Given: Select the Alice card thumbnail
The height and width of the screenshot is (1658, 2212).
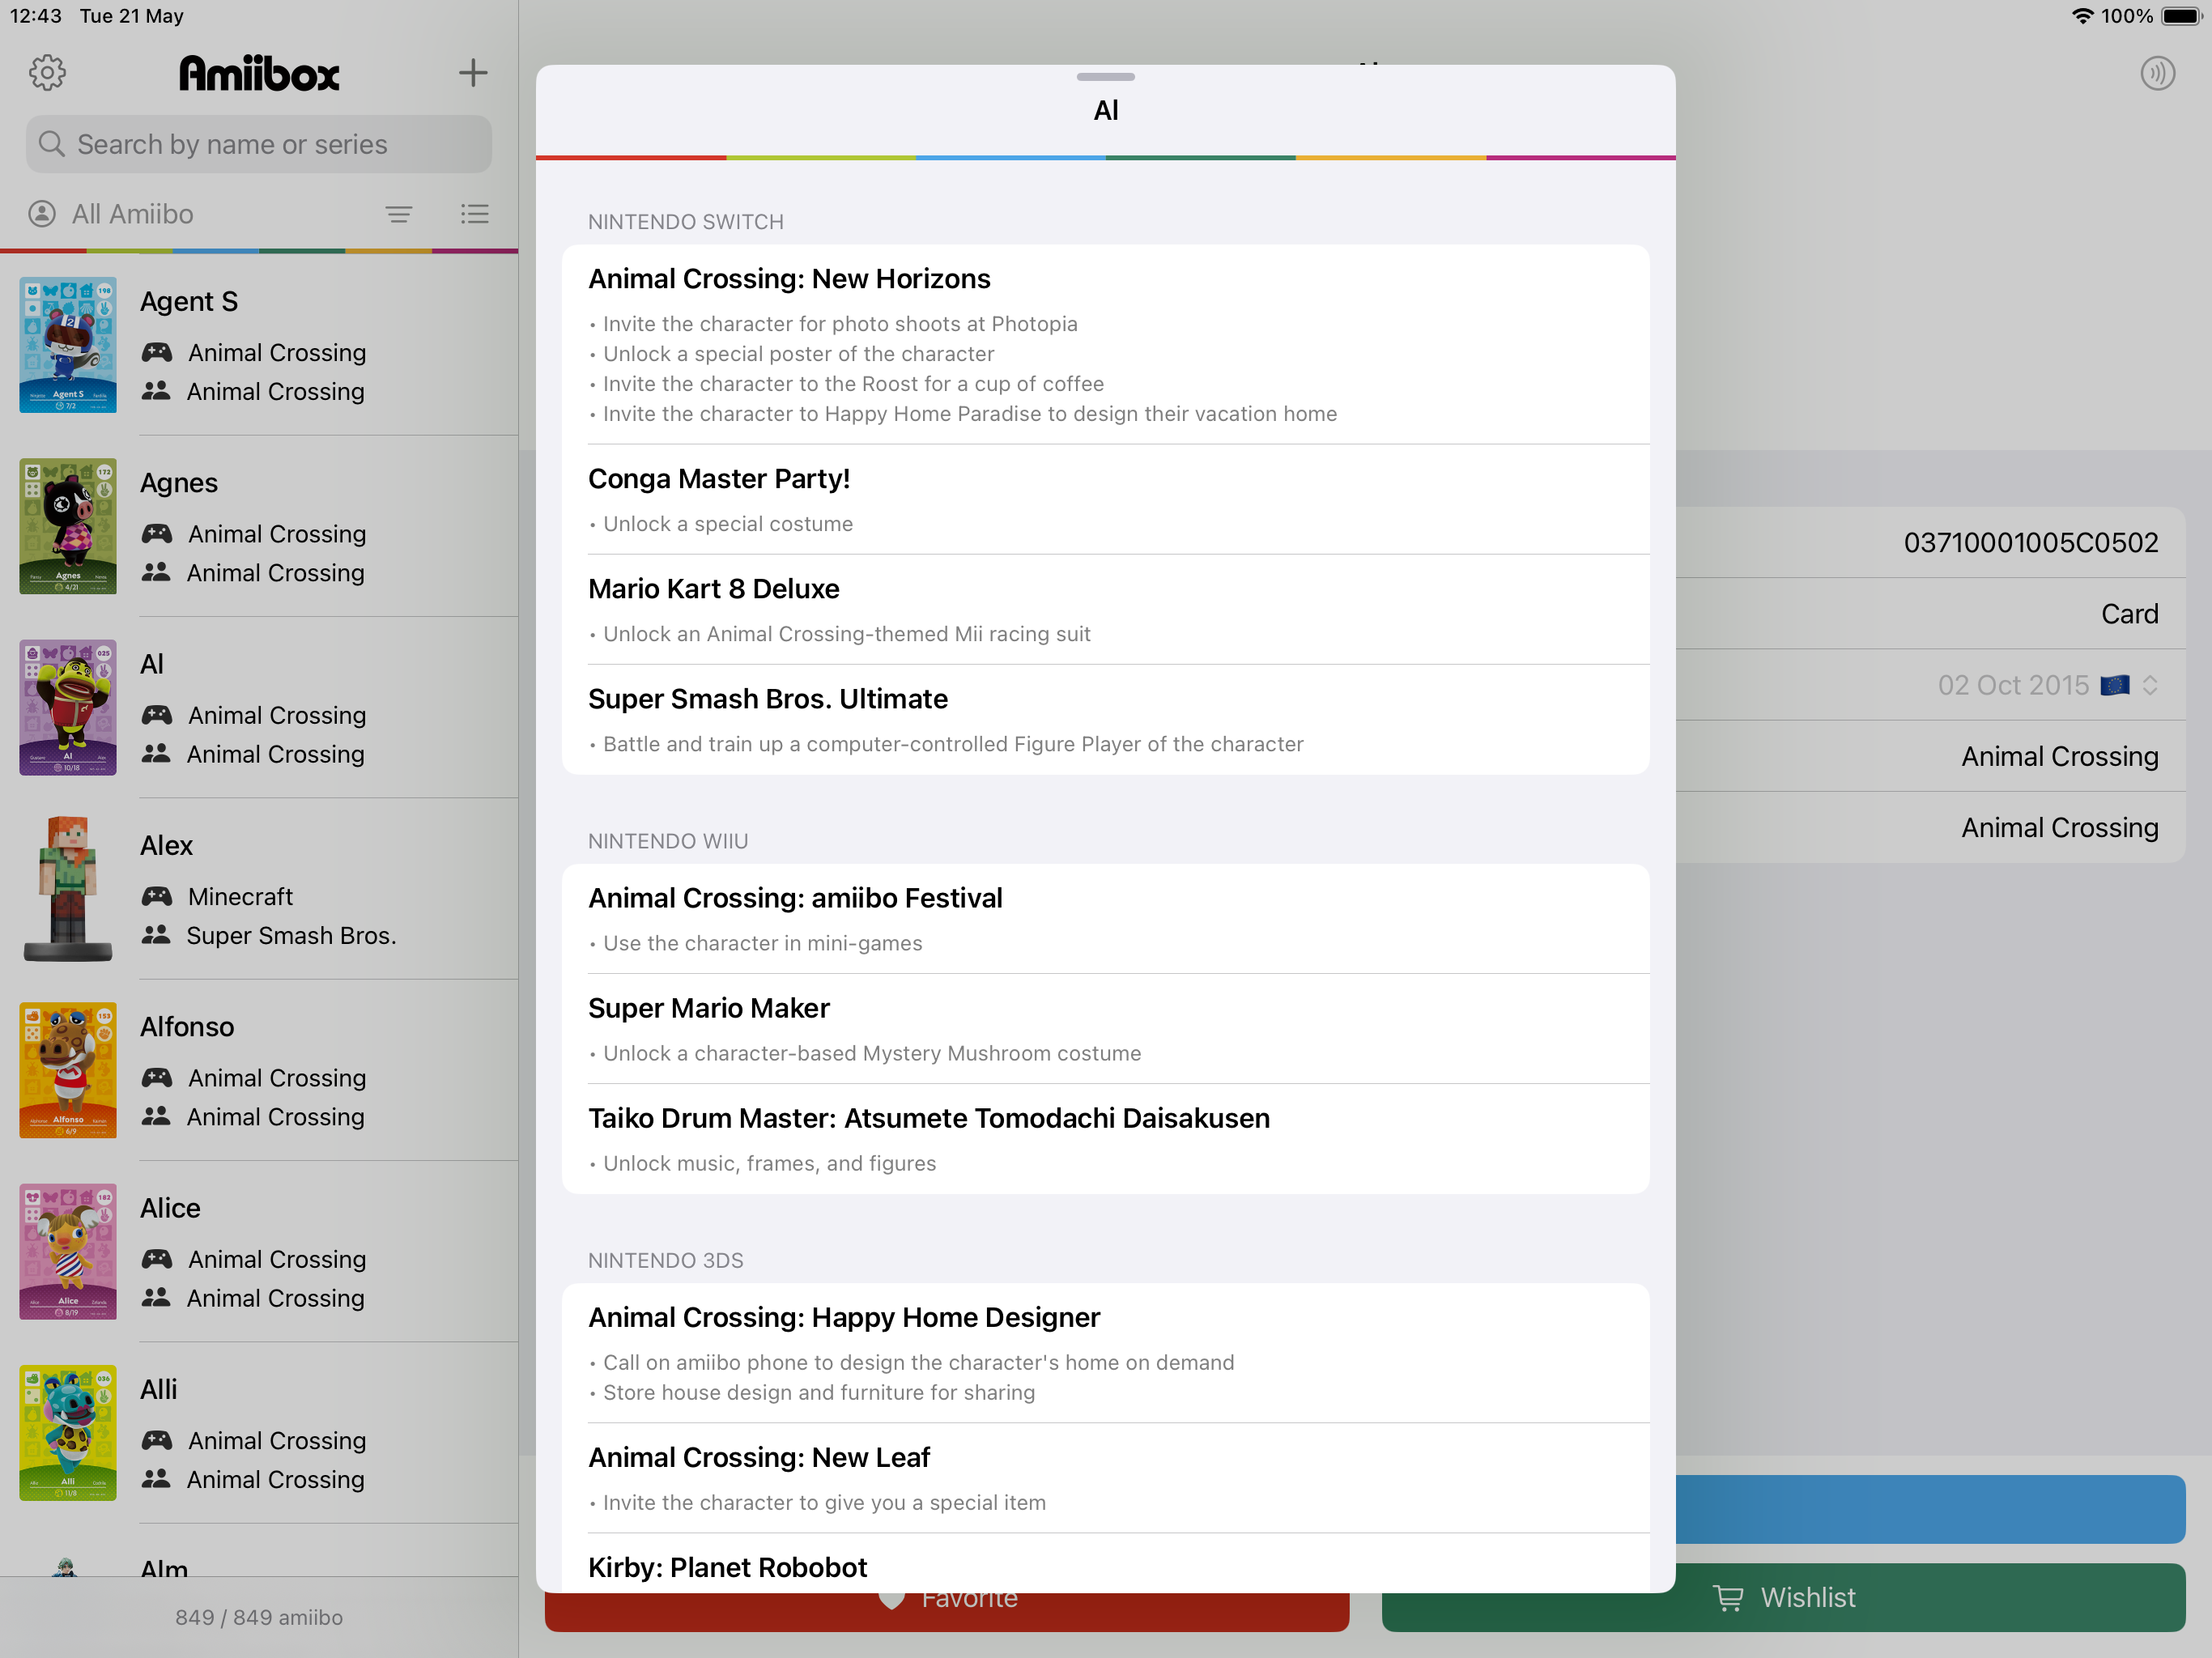Looking at the screenshot, I should tap(68, 1251).
